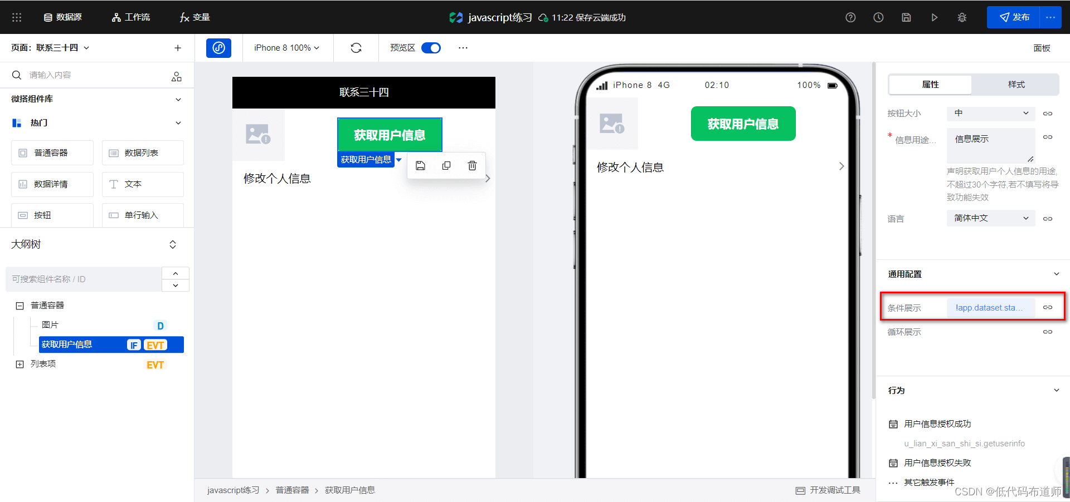Viewport: 1070px width, 502px height.
Task: Select 图片 in the outline tree
Action: click(50, 325)
